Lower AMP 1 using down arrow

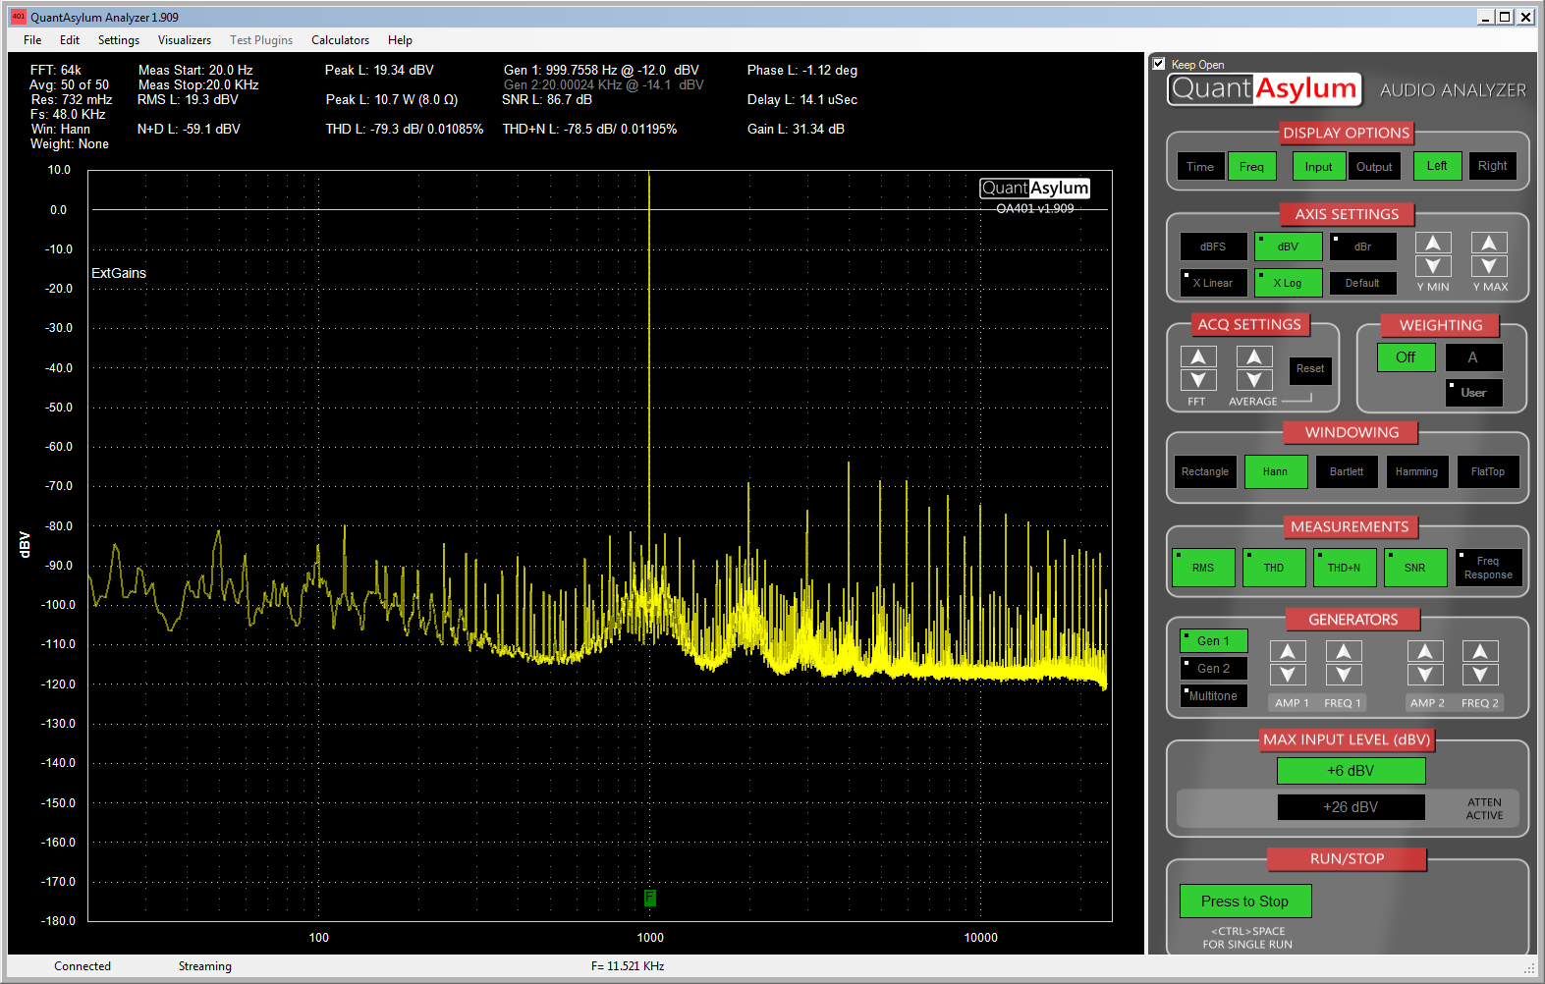[x=1288, y=675]
